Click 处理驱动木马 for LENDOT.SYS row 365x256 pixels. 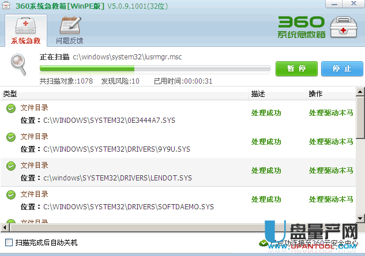pyautogui.click(x=331, y=171)
